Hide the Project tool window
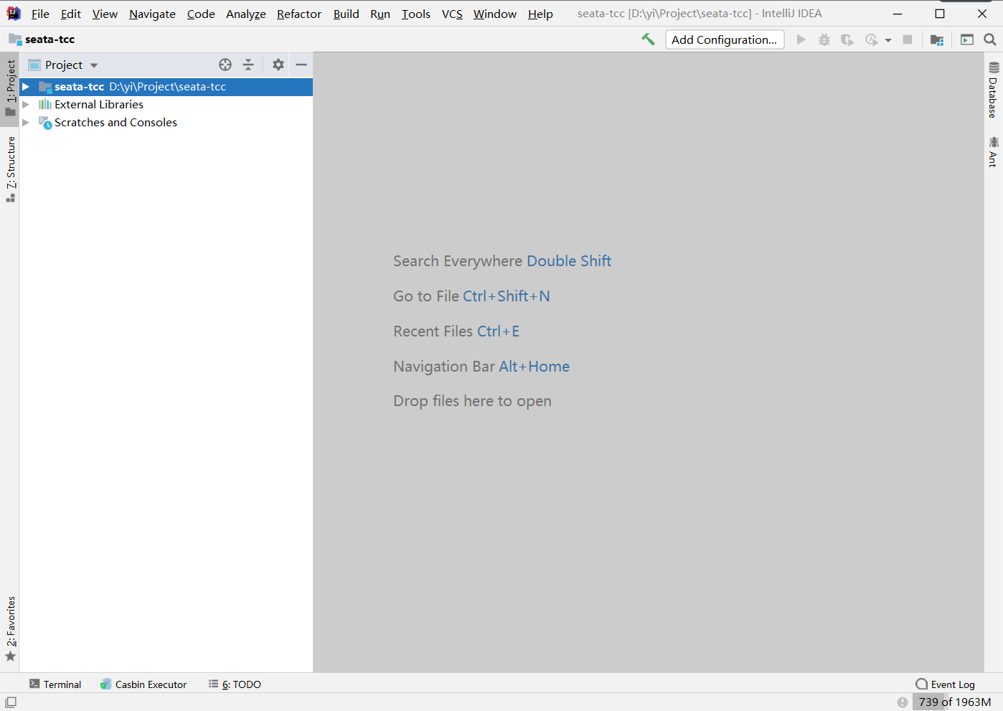 pyautogui.click(x=301, y=65)
